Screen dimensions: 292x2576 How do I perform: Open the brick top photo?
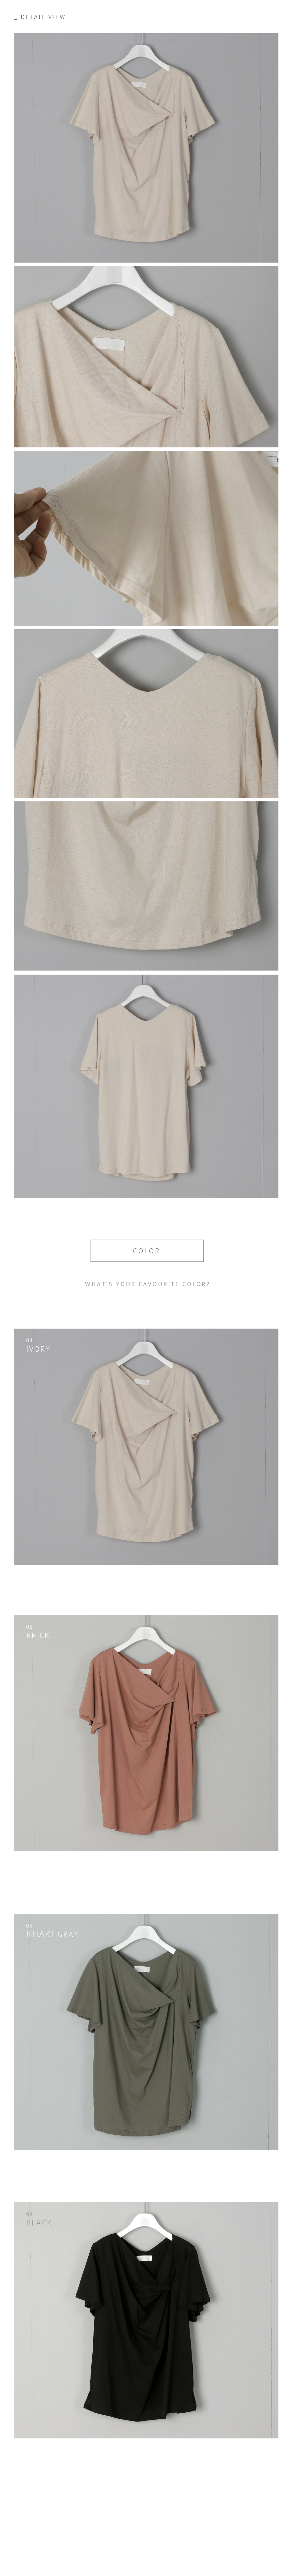146,1732
